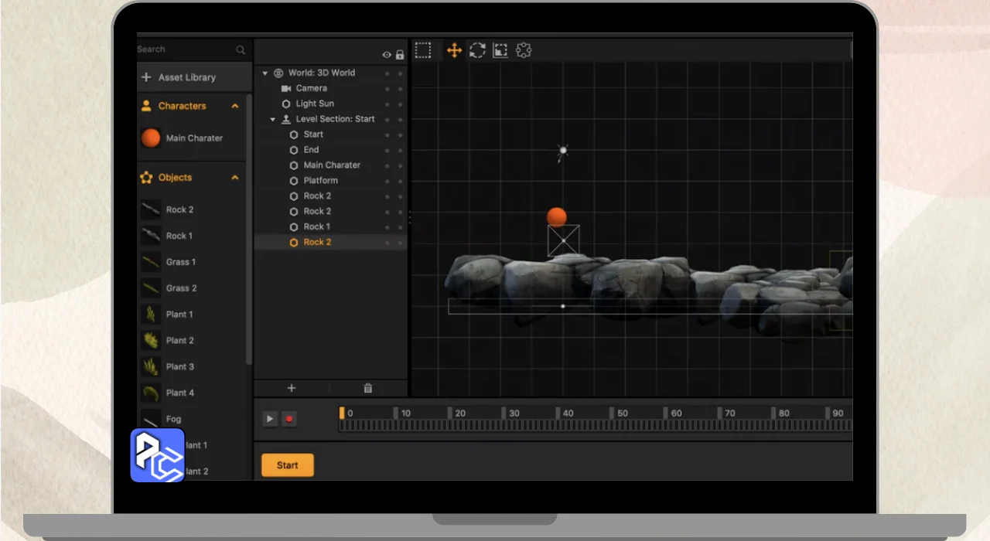Collapse the World: 3D World tree

pyautogui.click(x=265, y=73)
